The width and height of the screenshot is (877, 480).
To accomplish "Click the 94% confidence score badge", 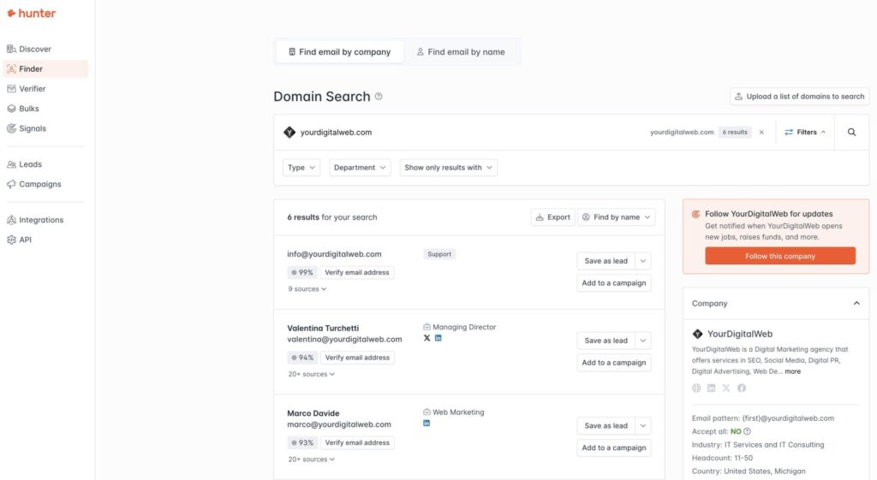I will [x=302, y=358].
